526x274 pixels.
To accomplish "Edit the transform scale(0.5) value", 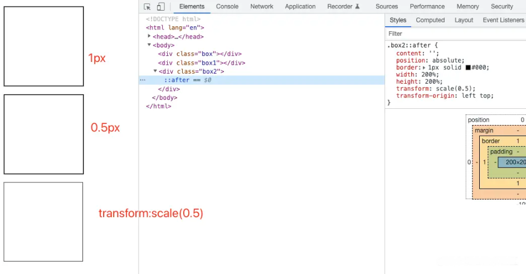I will 454,89.
